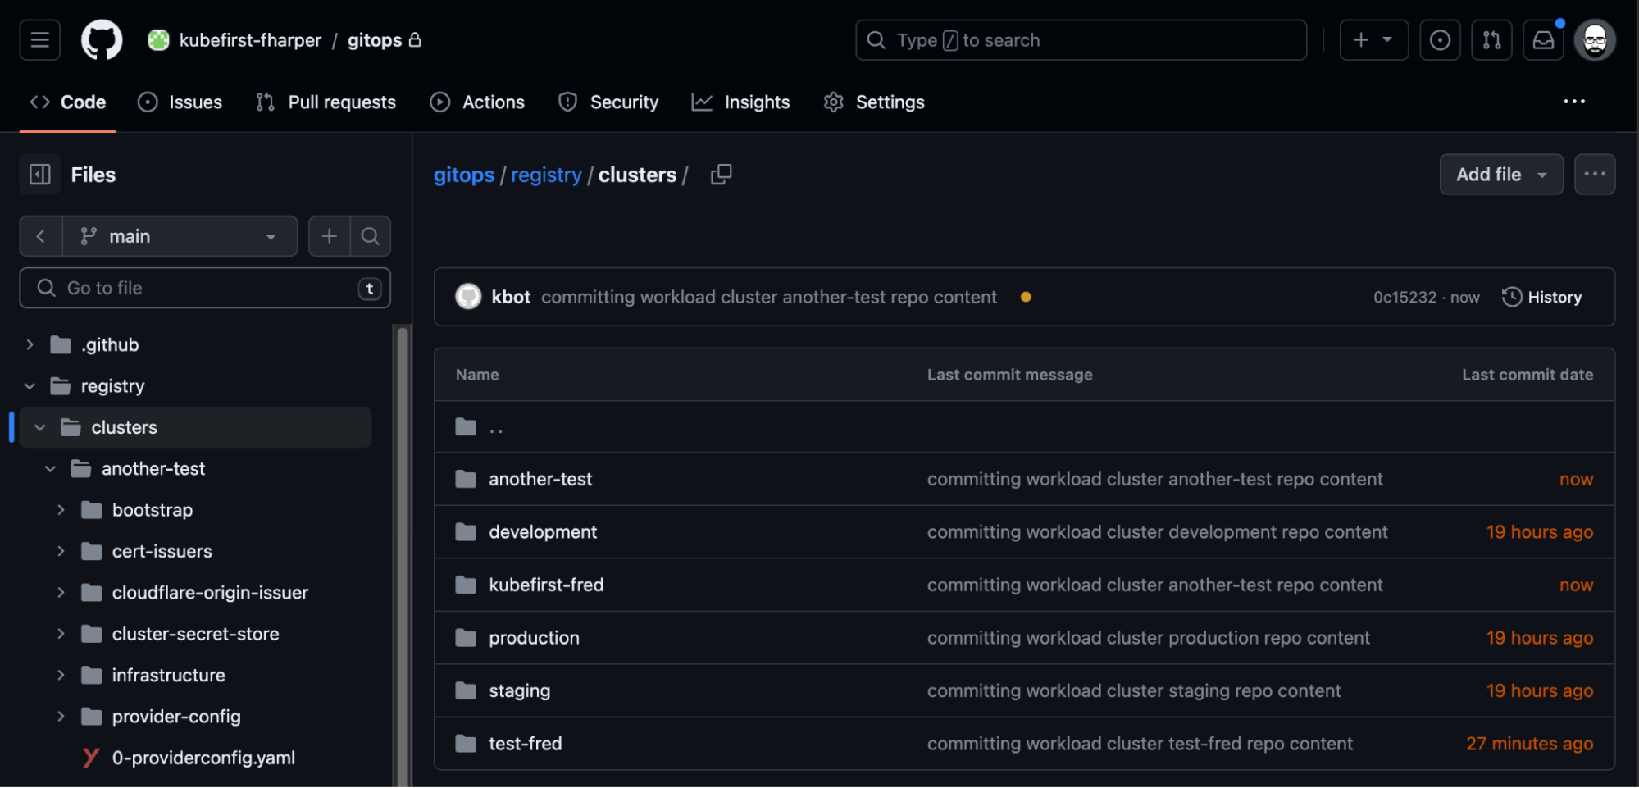
Task: Open commit 0c15232 hash link
Action: 1405,297
